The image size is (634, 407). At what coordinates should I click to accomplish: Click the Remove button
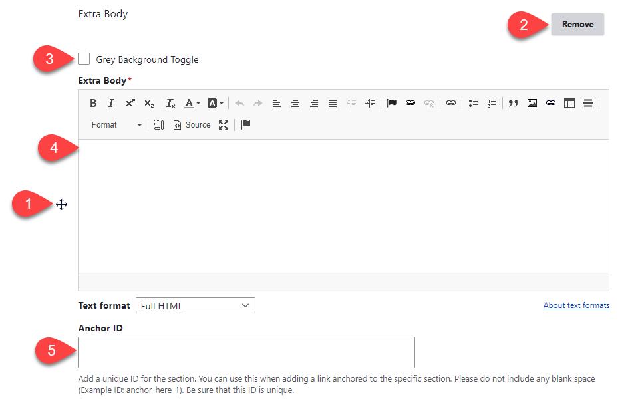577,25
